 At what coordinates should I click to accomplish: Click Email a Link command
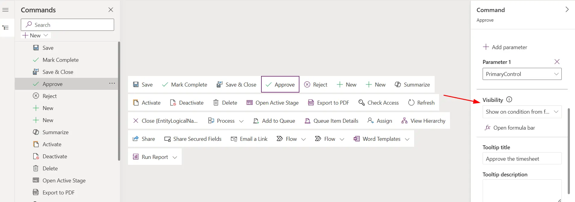pos(249,139)
